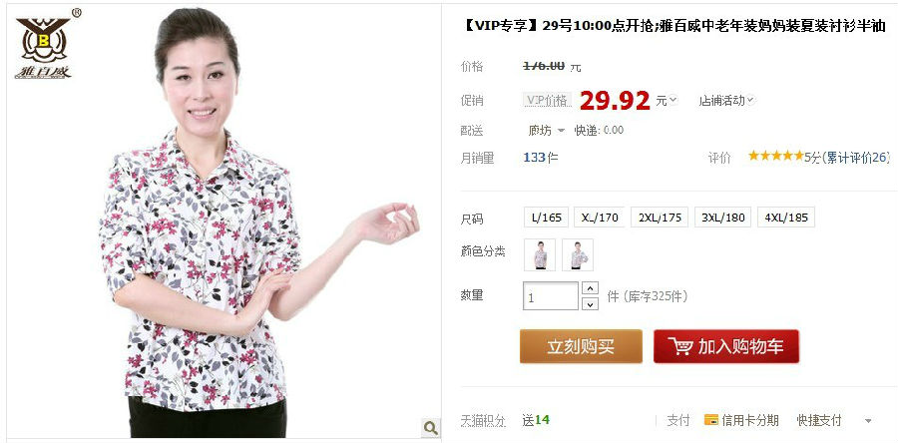Click the 加入购物车 add to cart button

(726, 346)
